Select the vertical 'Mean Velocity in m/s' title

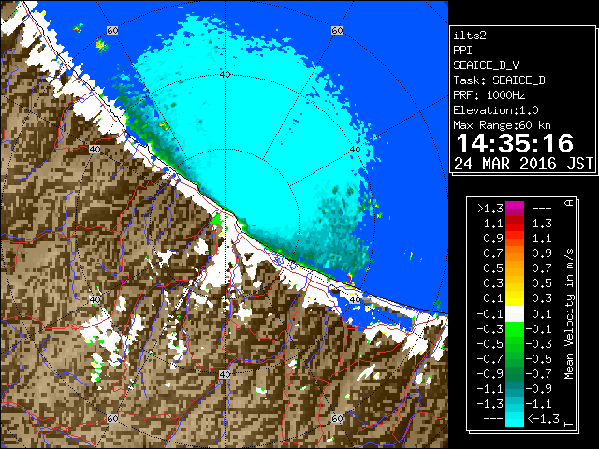point(569,314)
